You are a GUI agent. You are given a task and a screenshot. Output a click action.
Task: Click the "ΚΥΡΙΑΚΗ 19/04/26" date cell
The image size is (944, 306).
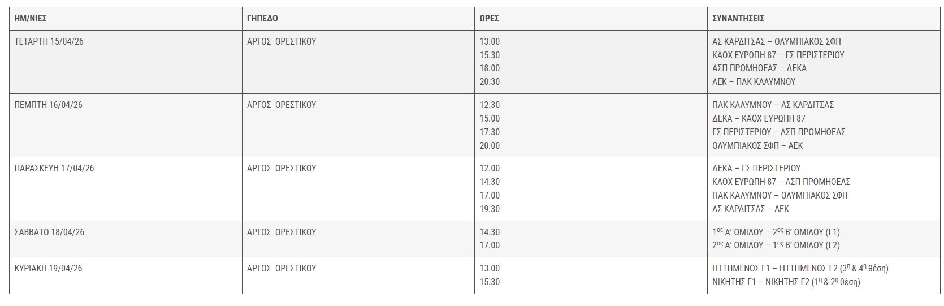pyautogui.click(x=48, y=269)
